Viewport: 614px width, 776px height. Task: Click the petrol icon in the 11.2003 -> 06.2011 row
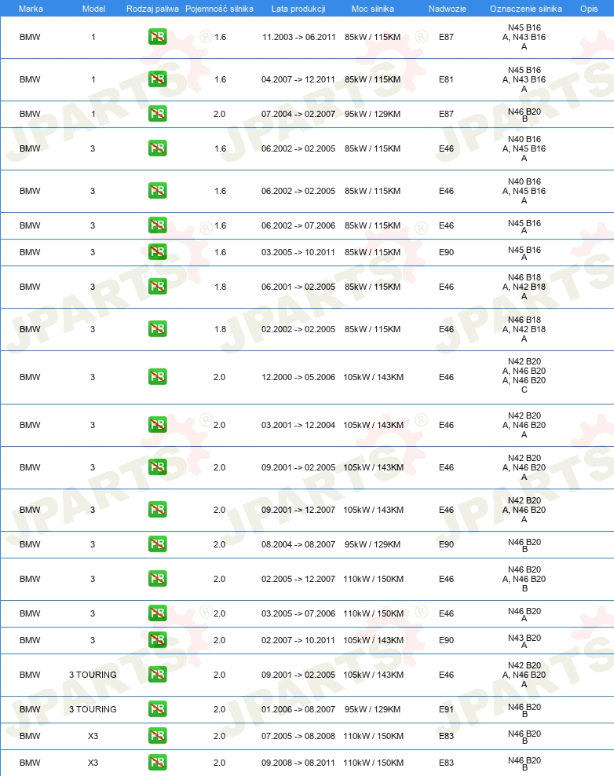(x=157, y=37)
